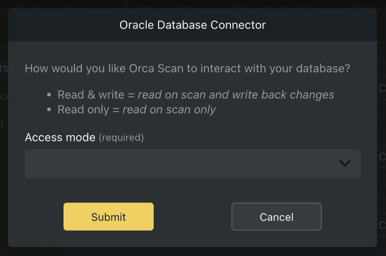This screenshot has width=386, height=256.
Task: Click the Access mode label
Action: 60,137
